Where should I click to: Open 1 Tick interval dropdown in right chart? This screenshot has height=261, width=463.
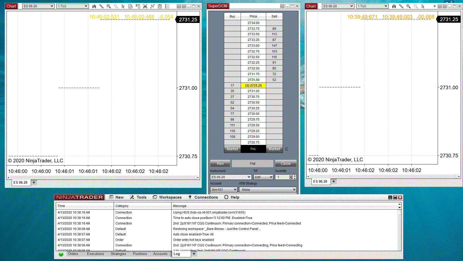click(x=372, y=6)
